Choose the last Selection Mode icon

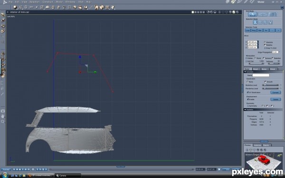[270, 22]
